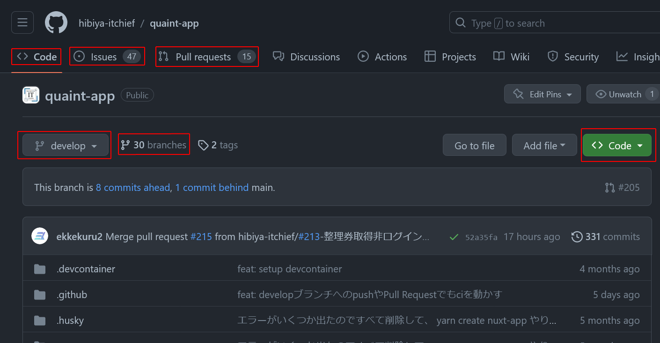
Task: Open the 2 tags link
Action: point(218,145)
